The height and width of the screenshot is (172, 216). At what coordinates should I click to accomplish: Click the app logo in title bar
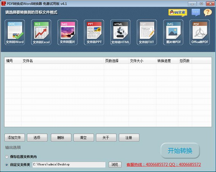[3, 3]
